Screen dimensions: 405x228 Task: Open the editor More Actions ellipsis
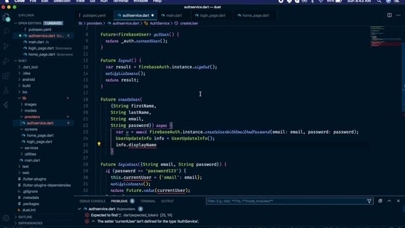point(398,15)
